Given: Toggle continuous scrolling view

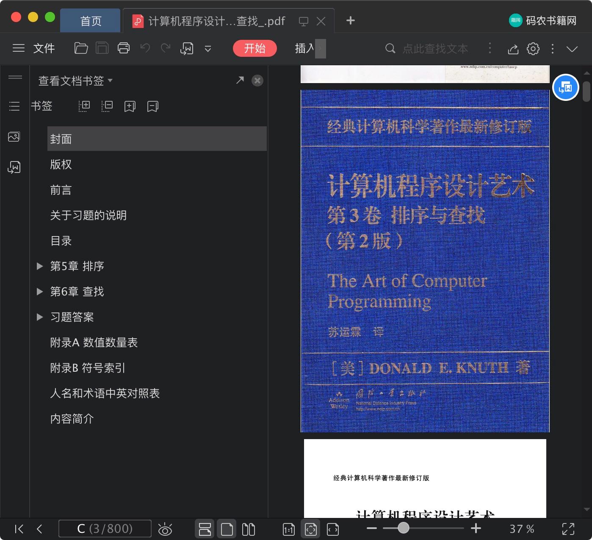Looking at the screenshot, I should coord(205,529).
